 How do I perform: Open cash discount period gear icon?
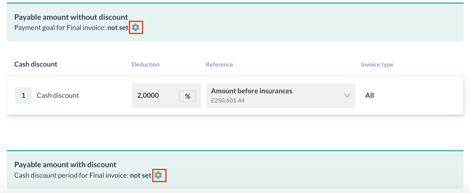coord(158,175)
